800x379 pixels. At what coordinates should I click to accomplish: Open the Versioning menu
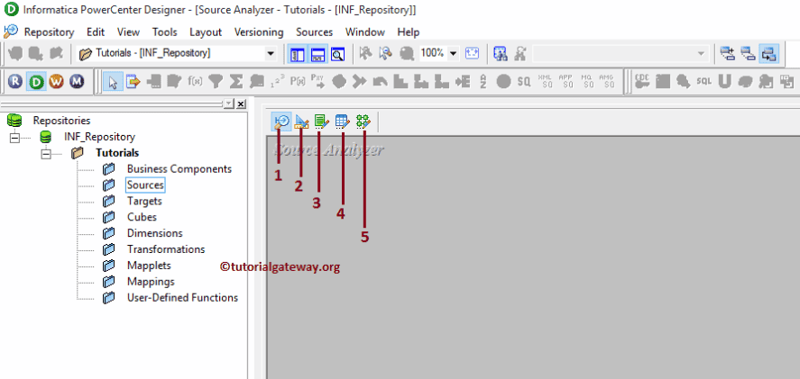pos(259,32)
